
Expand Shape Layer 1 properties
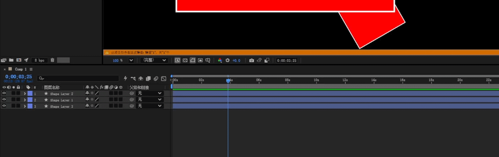[x=25, y=100]
